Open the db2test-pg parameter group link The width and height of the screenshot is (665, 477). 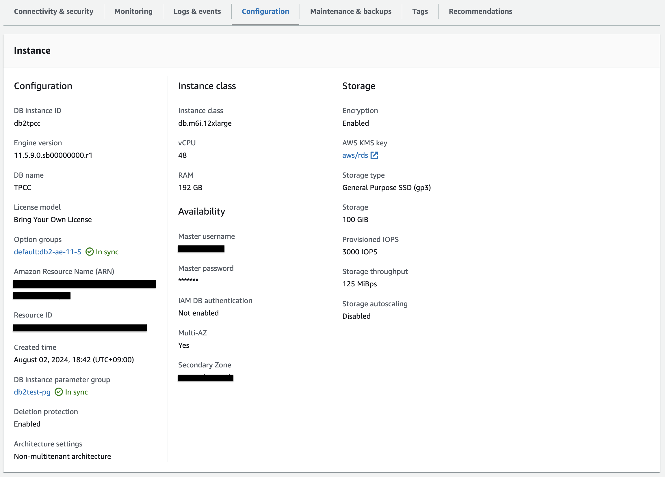(32, 392)
